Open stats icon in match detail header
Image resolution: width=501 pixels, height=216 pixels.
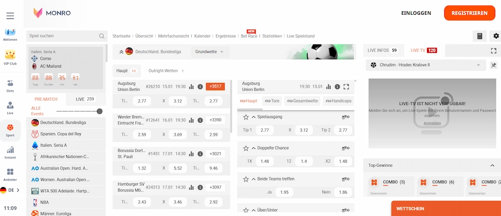(x=328, y=87)
